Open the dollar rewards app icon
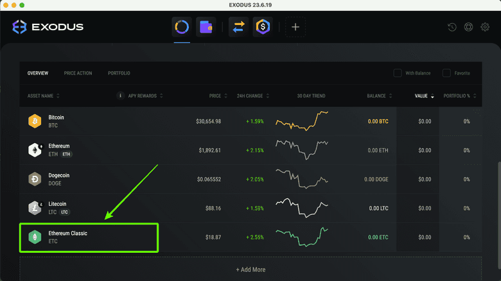 [x=262, y=28]
